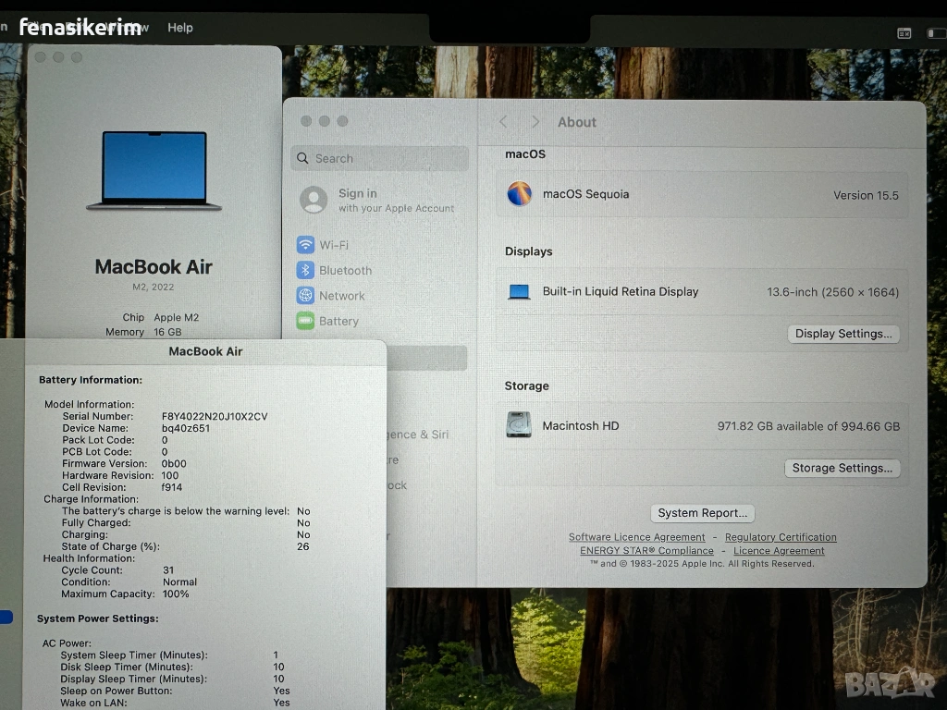947x710 pixels.
Task: Click the macOS Sequoia icon
Action: [520, 194]
